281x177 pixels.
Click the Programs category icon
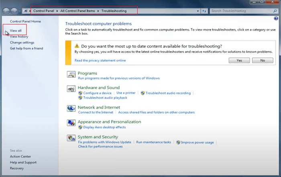pos(71,75)
